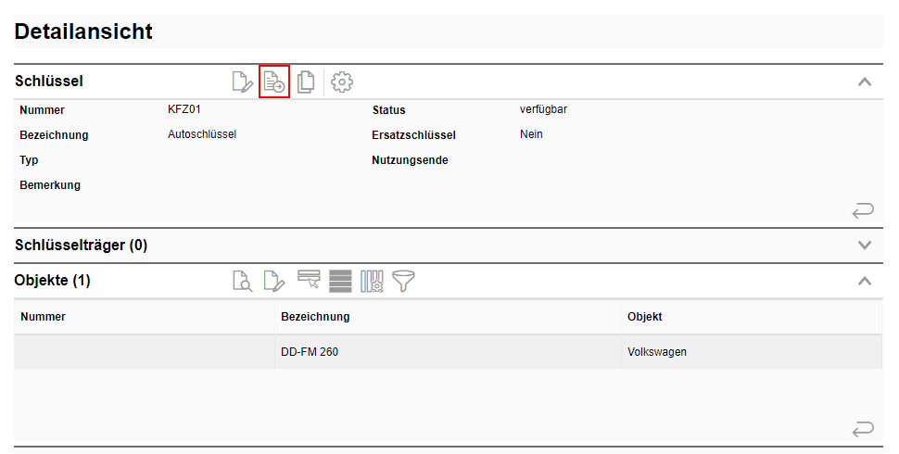899x454 pixels.
Task: Click the Volkswagen cell in Objekte table
Action: (x=656, y=352)
